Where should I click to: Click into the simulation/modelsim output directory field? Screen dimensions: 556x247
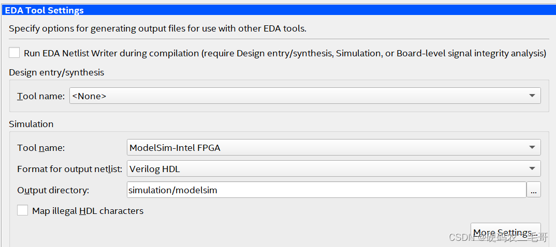(326, 190)
